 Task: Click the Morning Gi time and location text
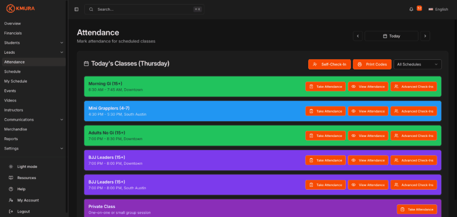click(116, 90)
